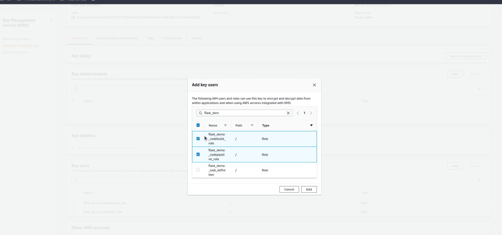Uncheck flask_demo_codebuild_role checkbox

[x=198, y=139]
